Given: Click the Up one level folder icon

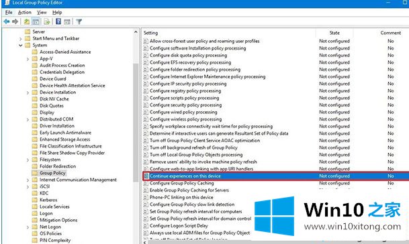Looking at the screenshot, I should [x=27, y=21].
